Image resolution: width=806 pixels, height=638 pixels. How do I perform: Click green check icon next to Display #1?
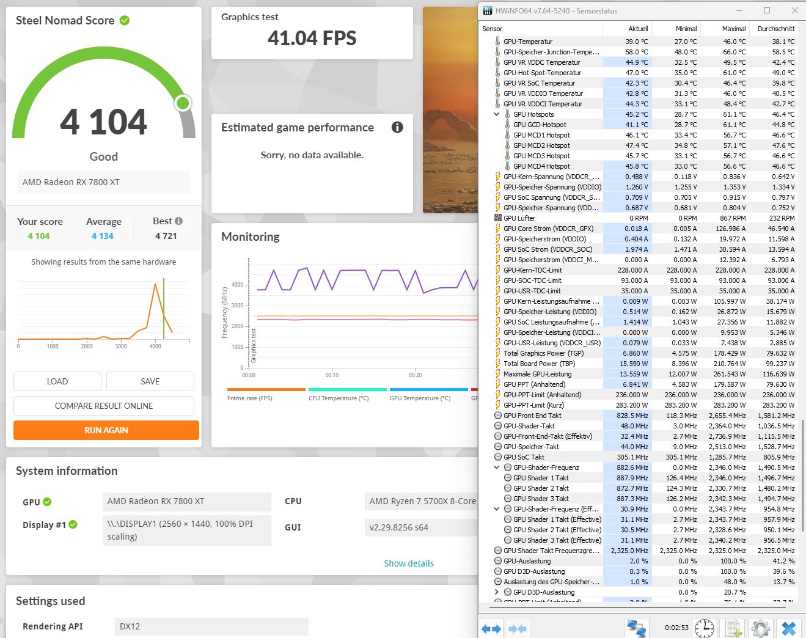tap(73, 524)
